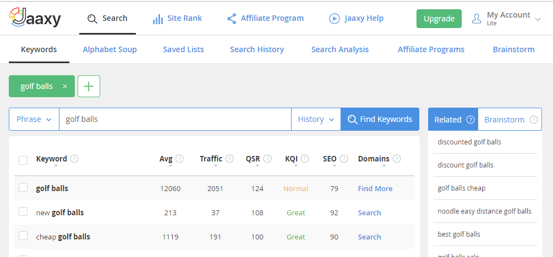Switch to the Saved Lists tab
553x257 pixels.
[x=183, y=49]
